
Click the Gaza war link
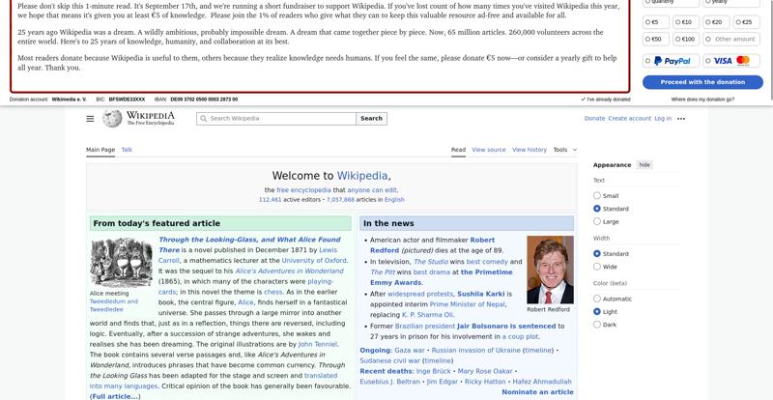tap(409, 350)
